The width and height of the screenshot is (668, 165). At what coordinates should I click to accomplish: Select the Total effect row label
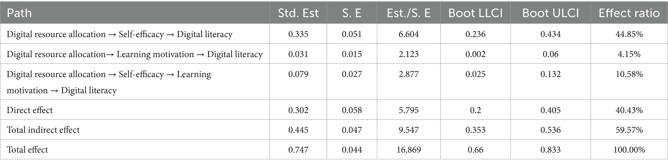click(x=27, y=150)
